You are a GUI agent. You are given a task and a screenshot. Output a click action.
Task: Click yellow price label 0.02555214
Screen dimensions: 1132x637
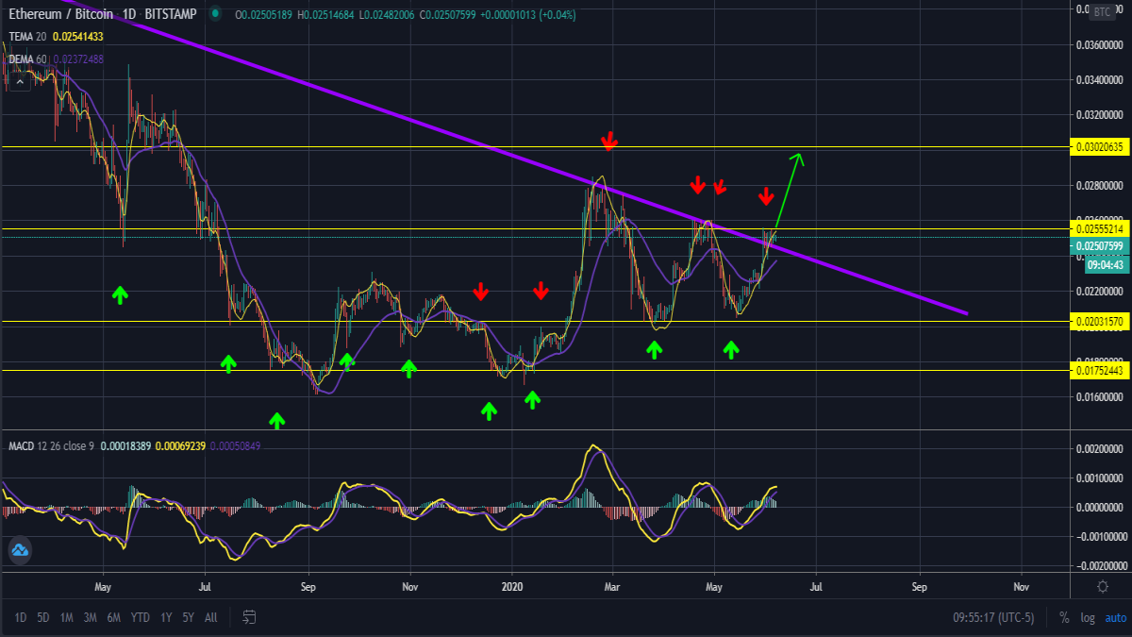pyautogui.click(x=1100, y=229)
